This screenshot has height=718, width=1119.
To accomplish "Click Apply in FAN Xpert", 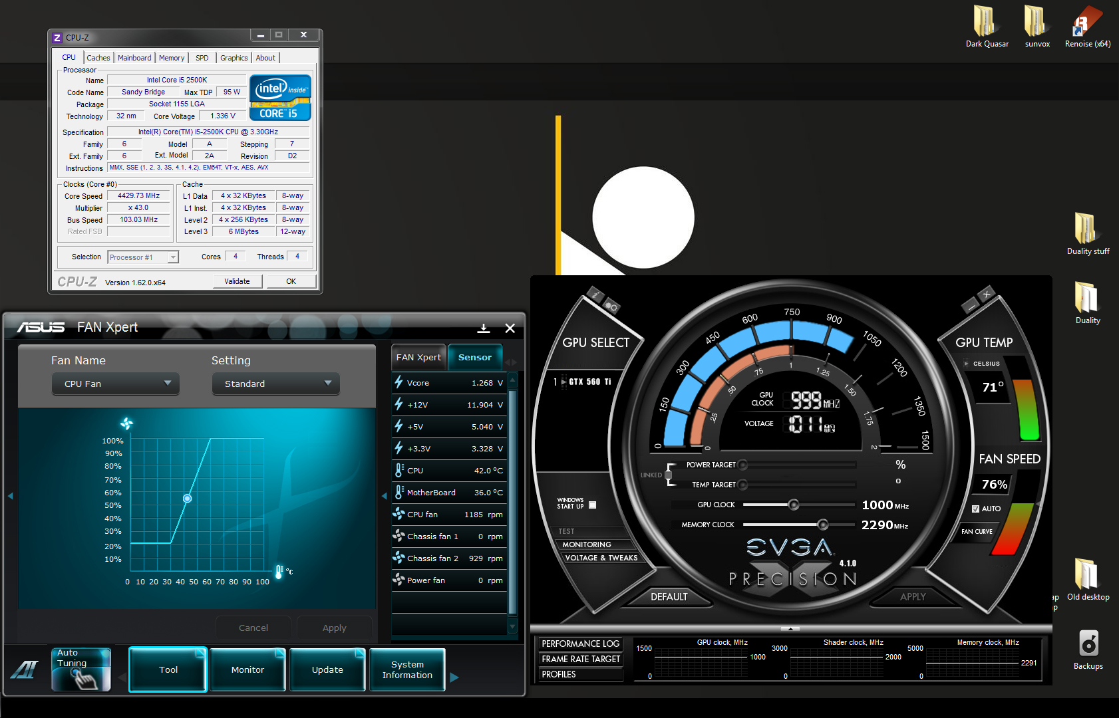I will (335, 628).
